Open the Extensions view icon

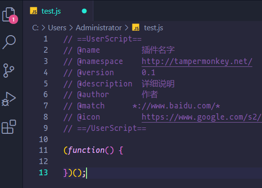[9, 127]
